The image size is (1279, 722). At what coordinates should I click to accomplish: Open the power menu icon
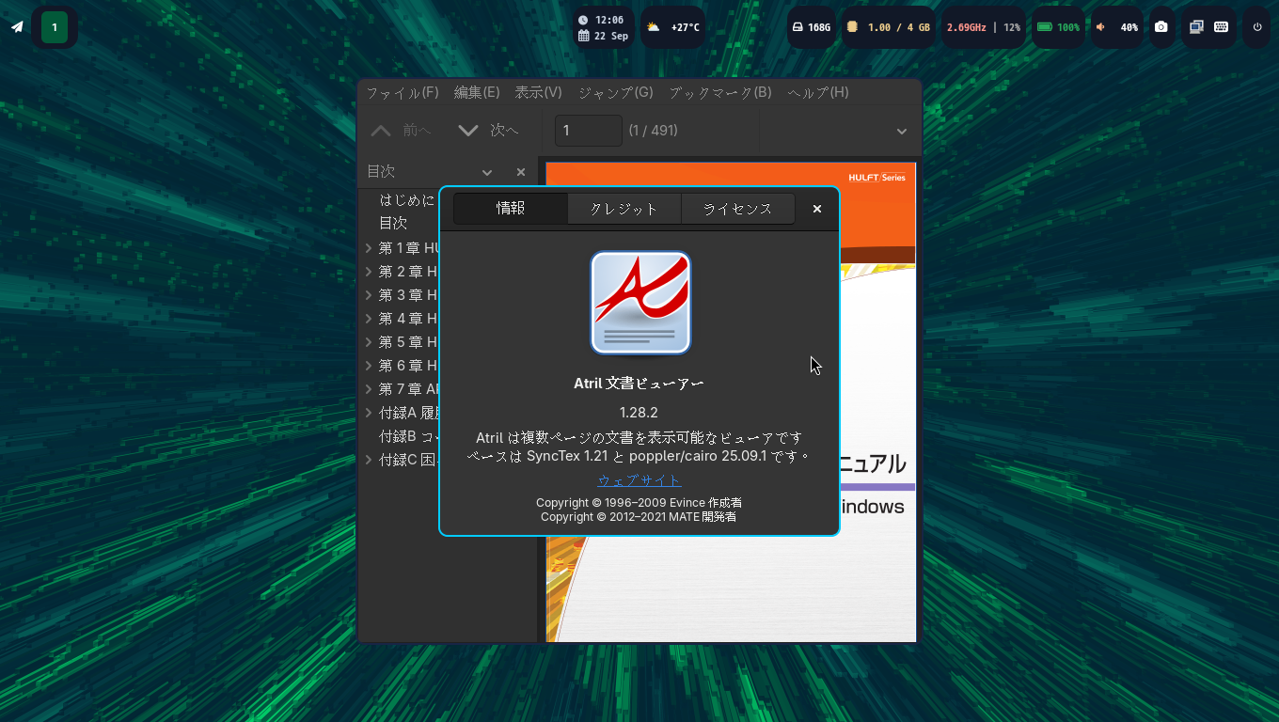(1257, 27)
